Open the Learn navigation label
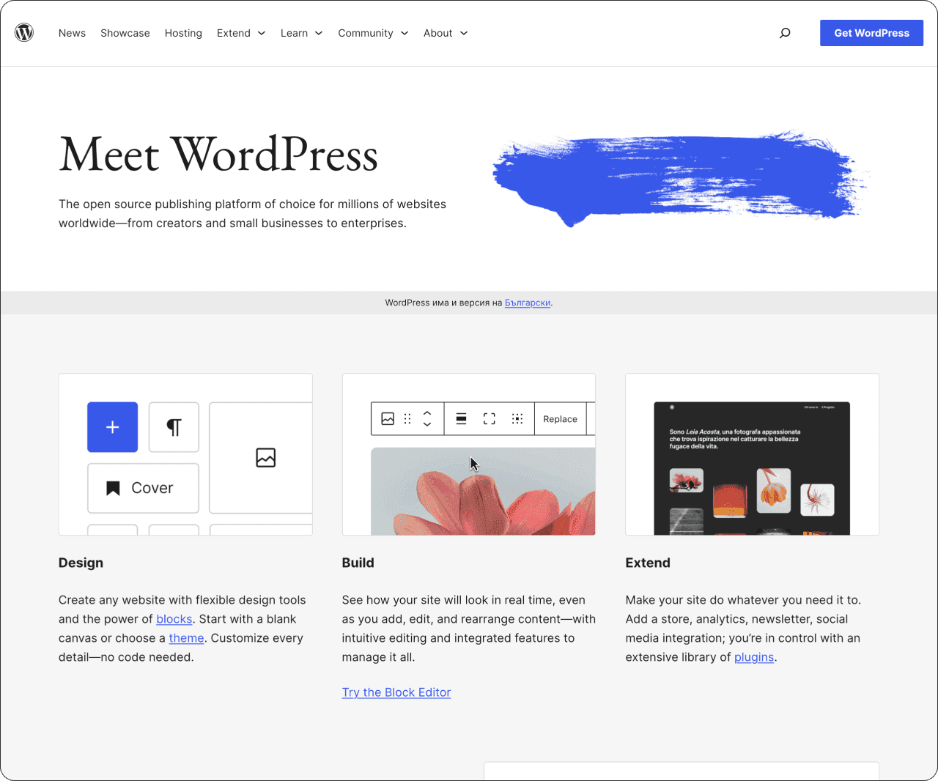Viewport: 938px width, 781px height. point(294,33)
